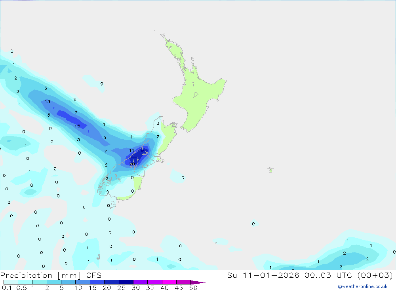
Task: Pick the 15–20 mm legend color swatch
Action: tap(97, 282)
